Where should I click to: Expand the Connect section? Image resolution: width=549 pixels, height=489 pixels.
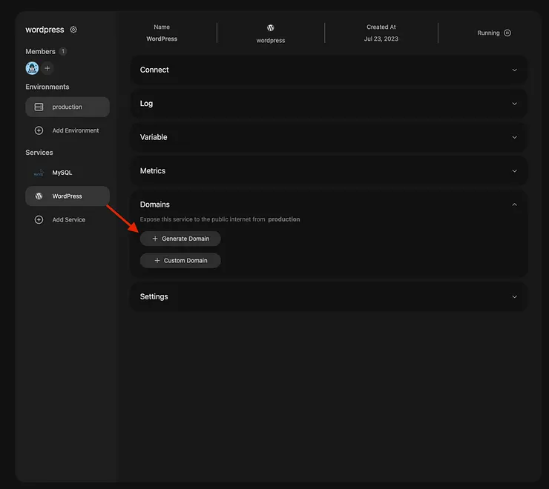click(x=515, y=70)
